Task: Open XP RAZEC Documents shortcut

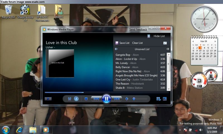Action: [x=42, y=13]
